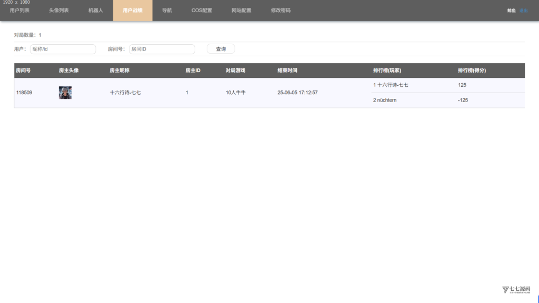This screenshot has height=303, width=539.
Task: Switch to the 网站配置 tab
Action: 241,11
